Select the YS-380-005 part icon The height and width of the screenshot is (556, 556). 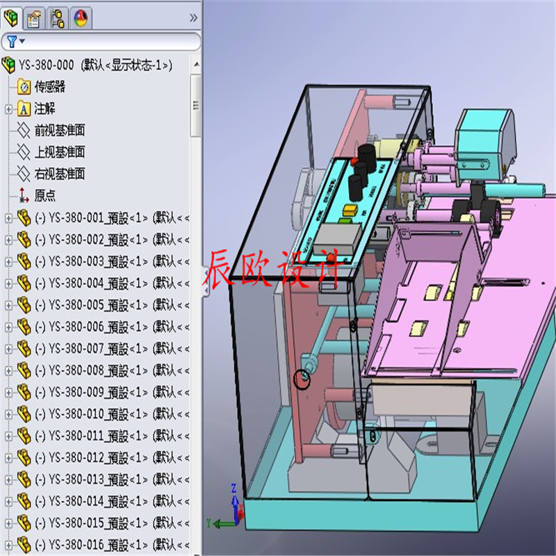click(x=24, y=305)
